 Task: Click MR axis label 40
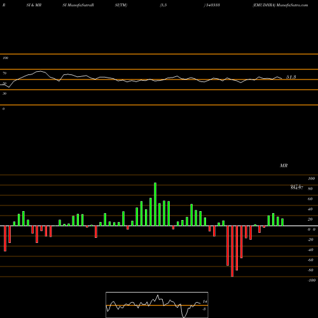click(310, 209)
